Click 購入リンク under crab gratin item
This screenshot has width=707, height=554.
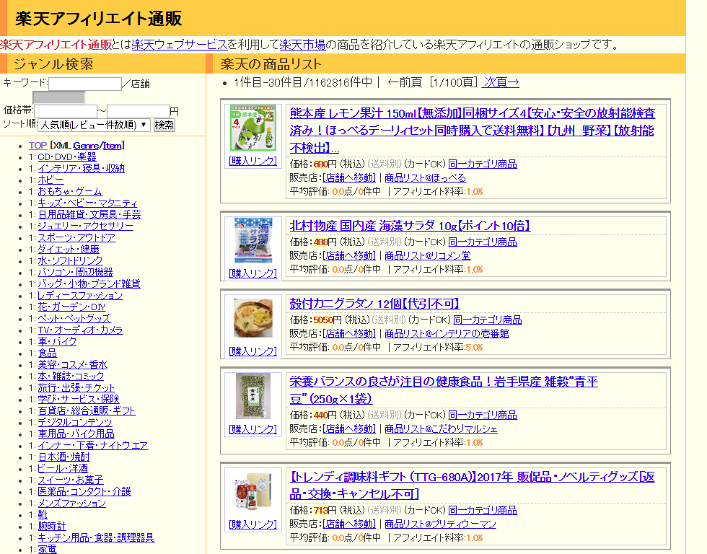(252, 351)
